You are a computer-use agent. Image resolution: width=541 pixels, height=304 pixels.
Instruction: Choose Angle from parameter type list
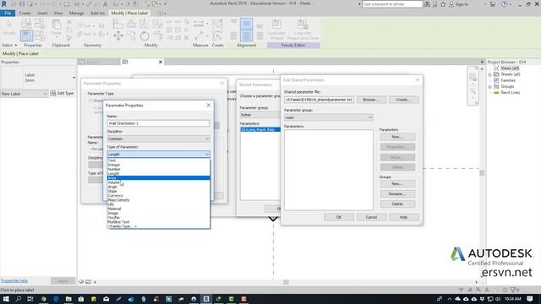click(158, 187)
